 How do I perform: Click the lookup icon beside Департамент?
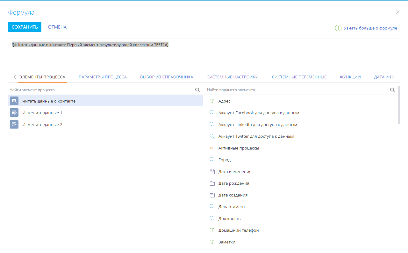(212, 207)
